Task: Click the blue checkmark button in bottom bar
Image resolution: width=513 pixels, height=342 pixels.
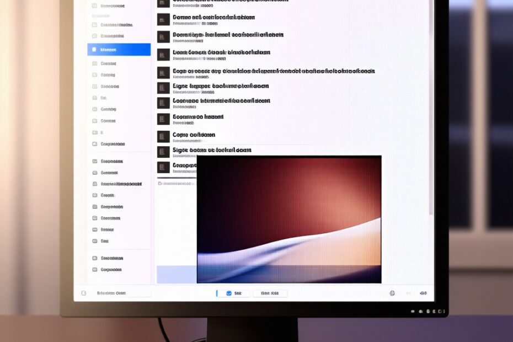Action: [x=233, y=293]
